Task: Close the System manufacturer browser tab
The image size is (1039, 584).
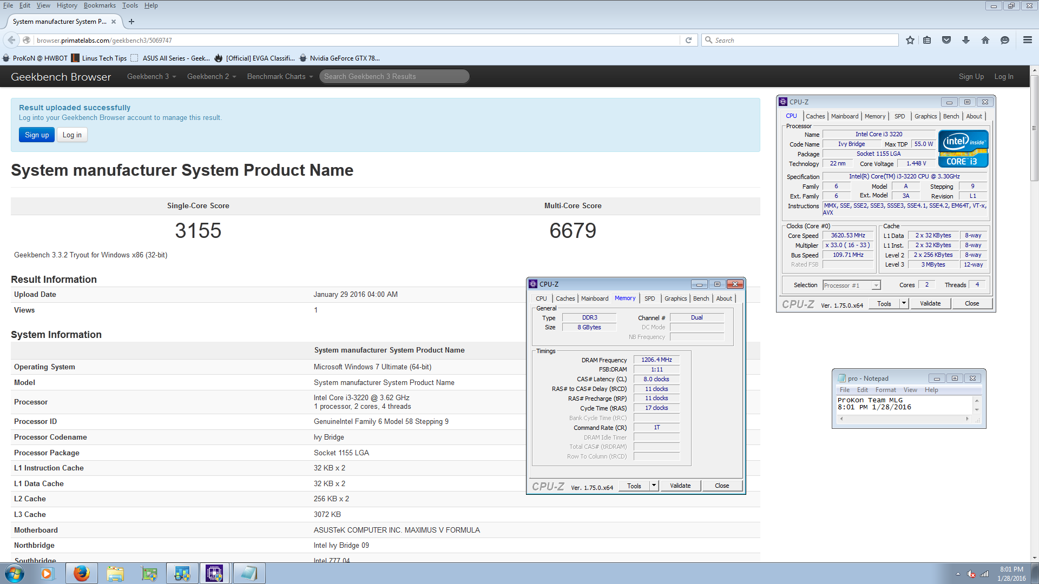Action: [114, 22]
